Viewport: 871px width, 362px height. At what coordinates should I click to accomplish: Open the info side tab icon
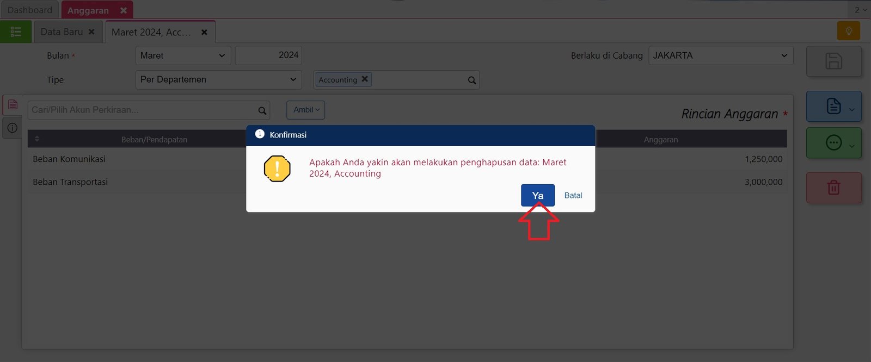[x=13, y=128]
